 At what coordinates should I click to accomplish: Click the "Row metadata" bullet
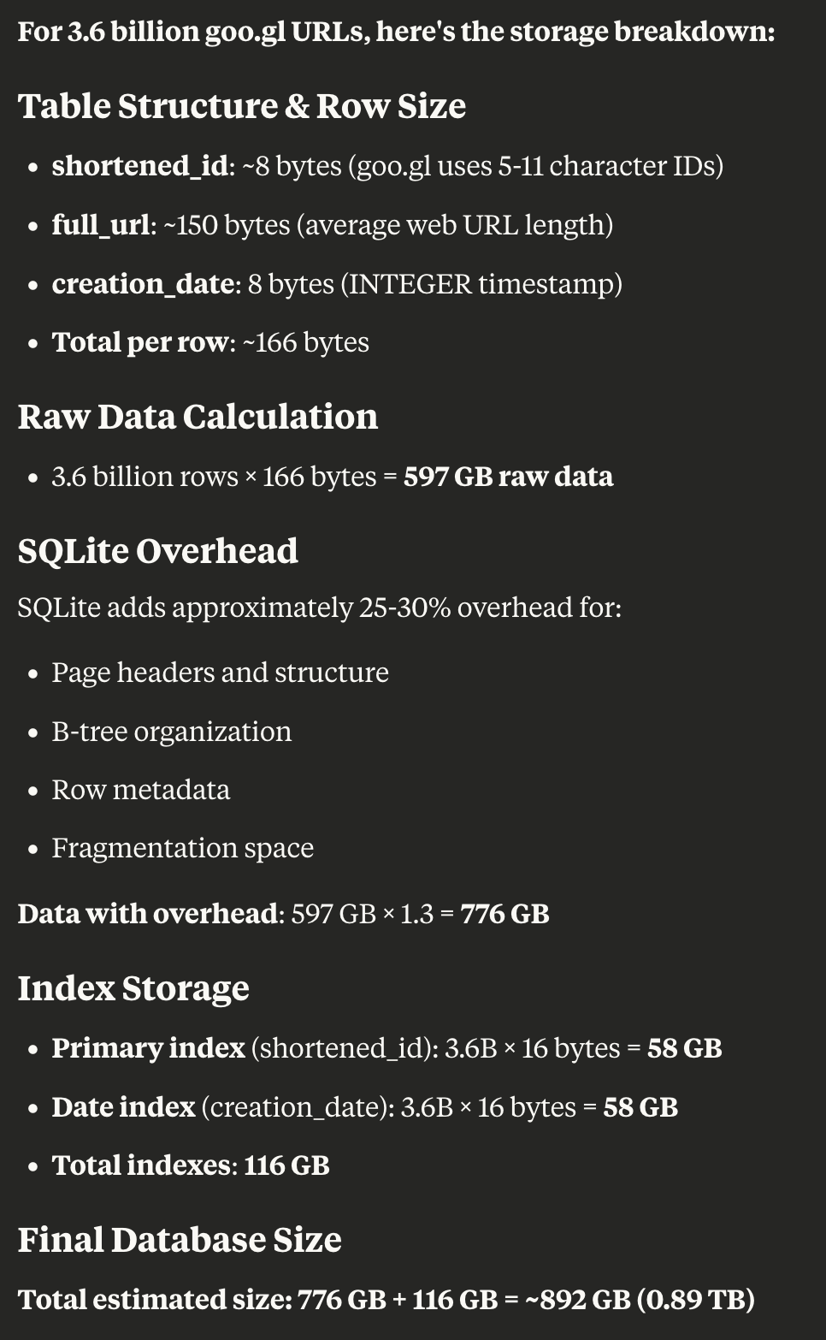click(140, 790)
